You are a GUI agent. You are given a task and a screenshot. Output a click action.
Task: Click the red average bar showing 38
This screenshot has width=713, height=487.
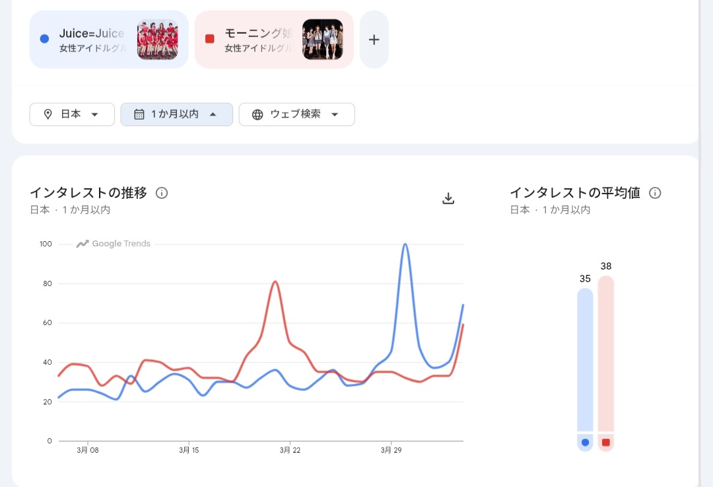tap(606, 354)
